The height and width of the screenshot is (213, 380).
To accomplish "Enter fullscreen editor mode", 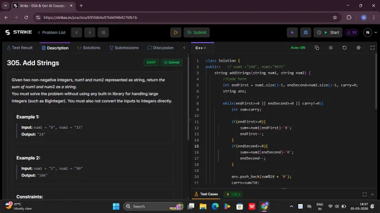I will [373, 48].
